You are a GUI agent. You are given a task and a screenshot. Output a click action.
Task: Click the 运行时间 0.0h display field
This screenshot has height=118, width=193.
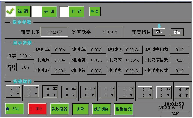pos(25,67)
